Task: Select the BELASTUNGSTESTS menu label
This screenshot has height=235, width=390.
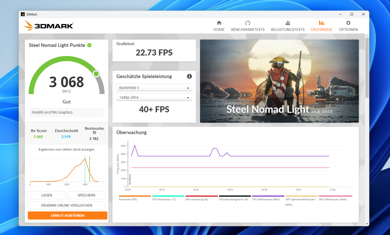Action: [x=288, y=30]
